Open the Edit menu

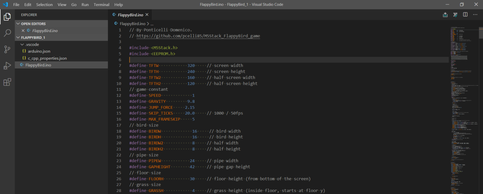(28, 4)
